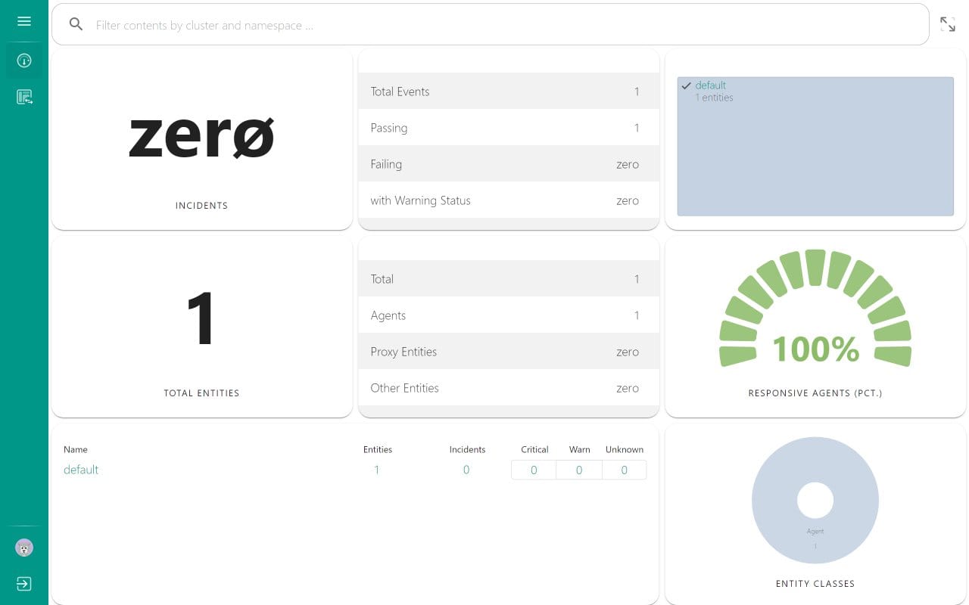Select the Incidents column header
Screen dimensions: 969x605
[467, 449]
